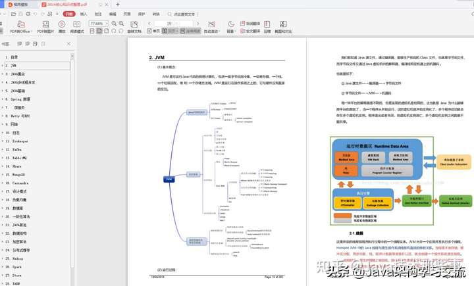Image resolution: width=474 pixels, height=286 pixels.
Task: Close the bookmark side panel
Action: [68, 44]
